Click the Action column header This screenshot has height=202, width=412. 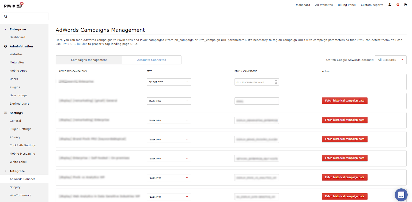[326, 71]
